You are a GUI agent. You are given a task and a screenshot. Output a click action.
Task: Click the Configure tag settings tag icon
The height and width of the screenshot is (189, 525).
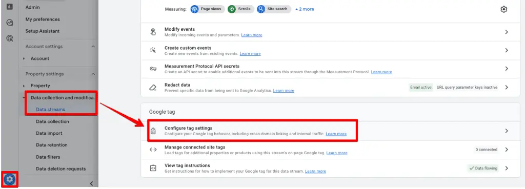153,131
